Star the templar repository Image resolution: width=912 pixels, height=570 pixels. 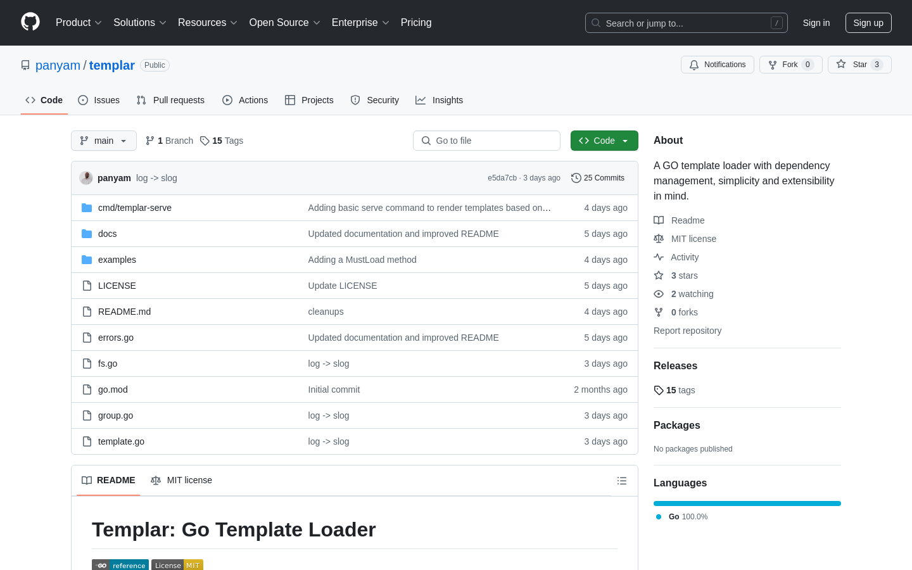point(859,65)
